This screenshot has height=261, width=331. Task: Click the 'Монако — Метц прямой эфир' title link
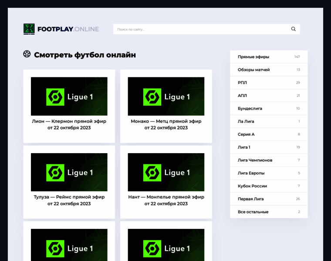(166, 124)
